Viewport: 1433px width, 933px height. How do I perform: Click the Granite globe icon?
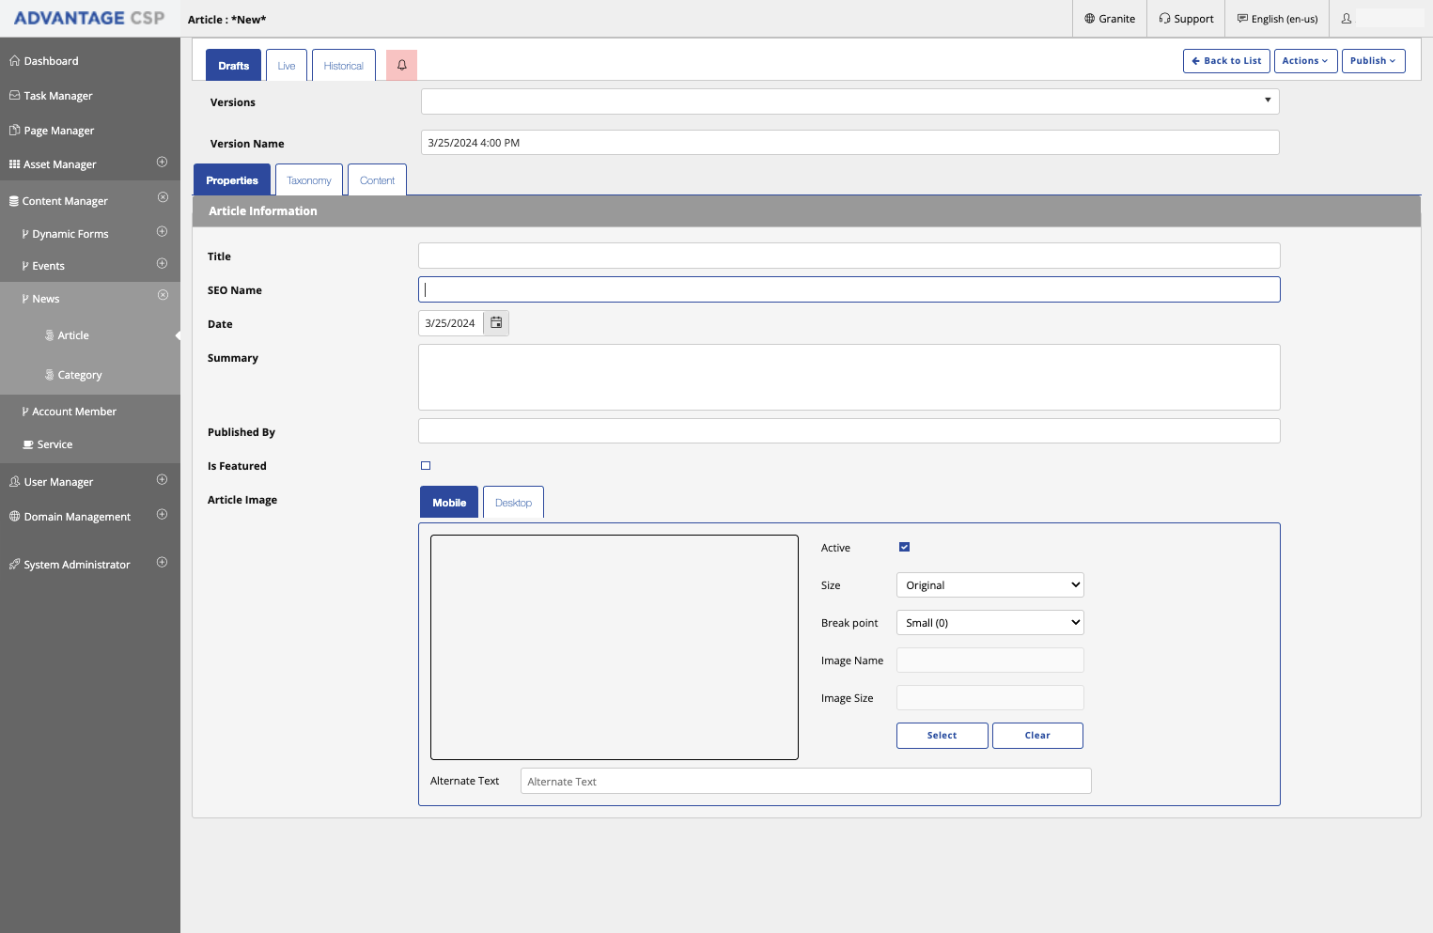pyautogui.click(x=1090, y=19)
